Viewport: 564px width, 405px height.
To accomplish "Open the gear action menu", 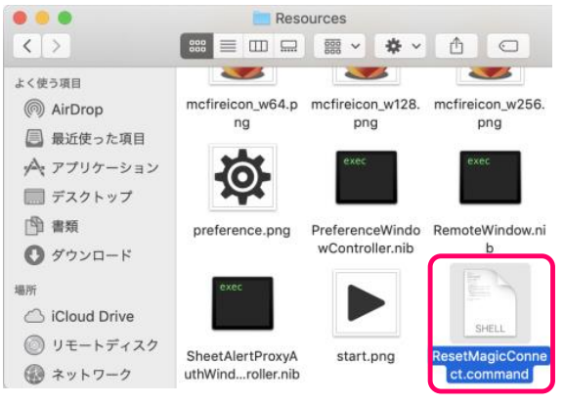I will tap(401, 46).
